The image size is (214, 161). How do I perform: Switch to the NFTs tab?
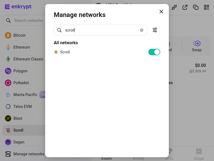pyautogui.click(x=169, y=154)
